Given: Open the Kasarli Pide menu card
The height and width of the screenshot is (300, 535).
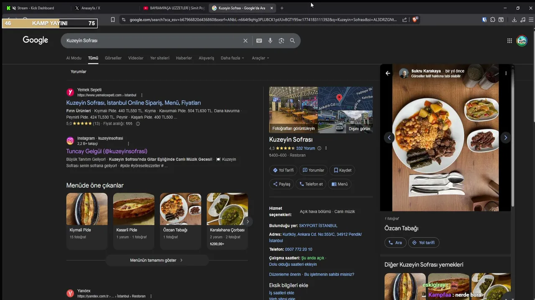Looking at the screenshot, I should 133,221.
